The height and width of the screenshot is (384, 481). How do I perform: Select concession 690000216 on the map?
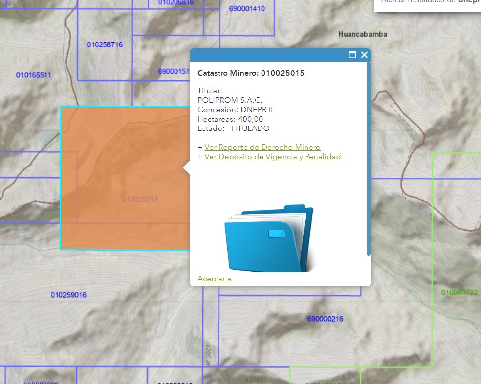pyautogui.click(x=325, y=319)
